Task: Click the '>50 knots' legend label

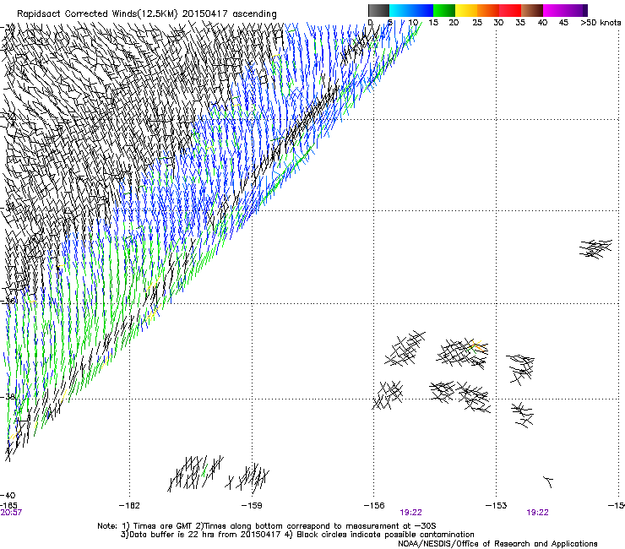Action: click(x=601, y=23)
